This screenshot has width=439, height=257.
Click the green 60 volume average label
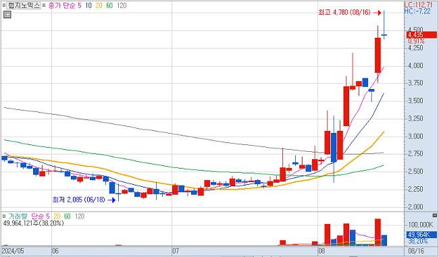(x=67, y=216)
